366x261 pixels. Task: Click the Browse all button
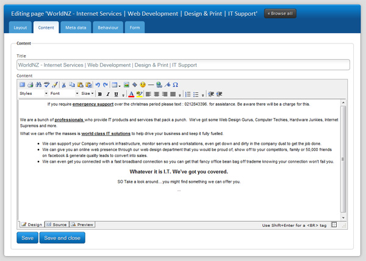tap(280, 13)
